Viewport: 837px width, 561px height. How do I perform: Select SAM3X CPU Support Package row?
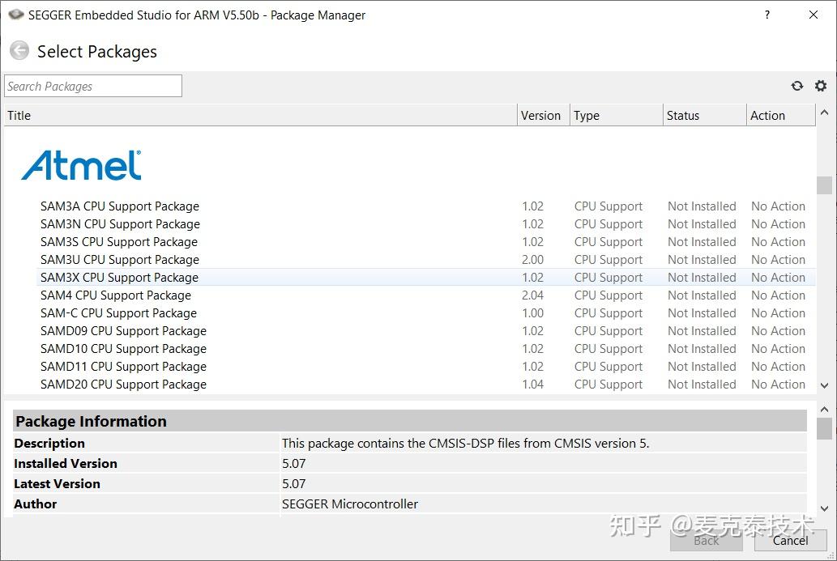coord(119,278)
